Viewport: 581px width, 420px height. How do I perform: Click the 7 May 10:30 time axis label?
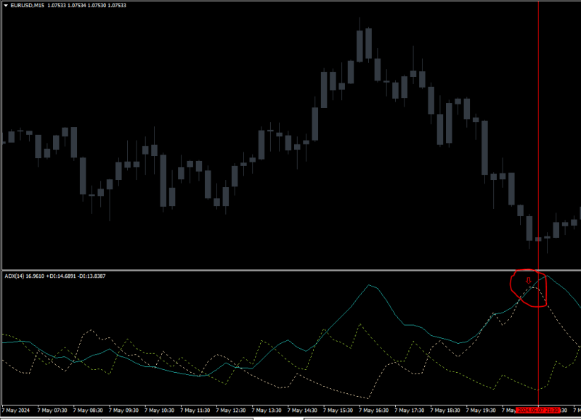159,411
